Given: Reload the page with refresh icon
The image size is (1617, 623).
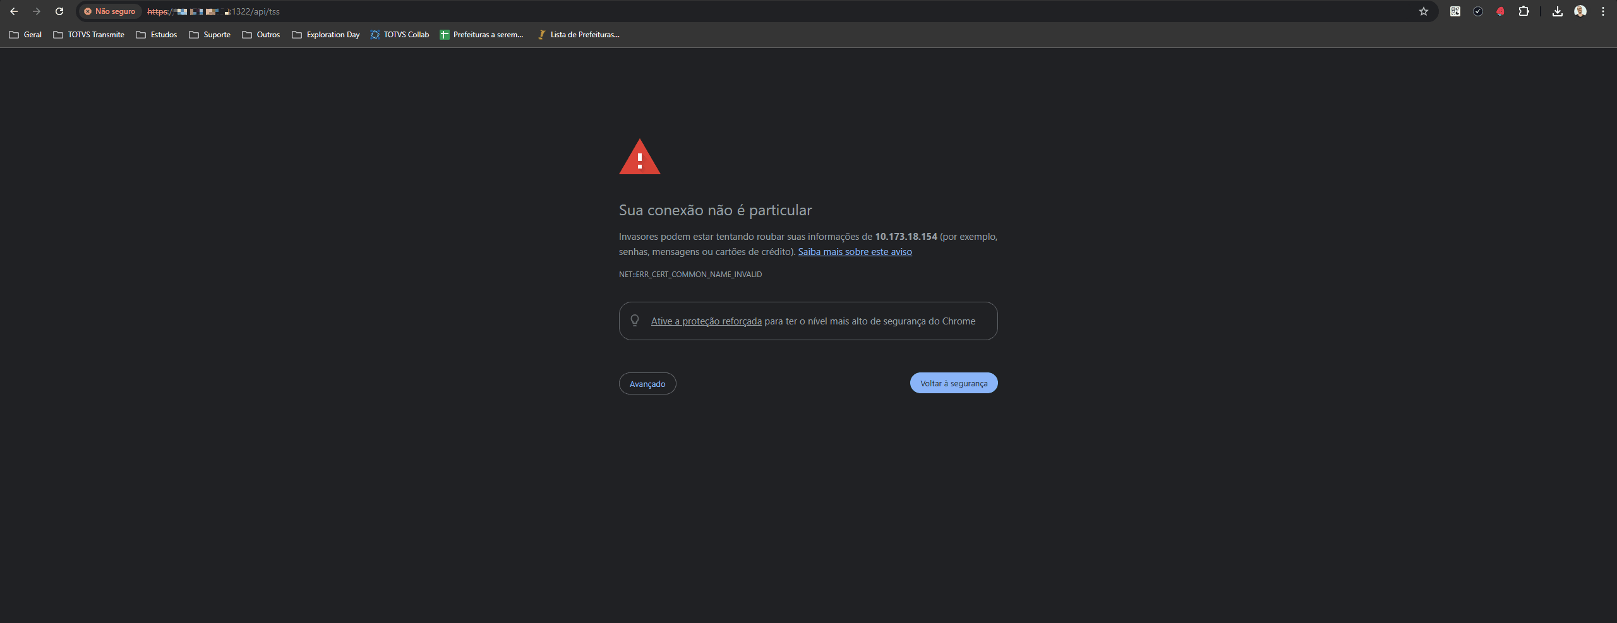Looking at the screenshot, I should click(59, 11).
